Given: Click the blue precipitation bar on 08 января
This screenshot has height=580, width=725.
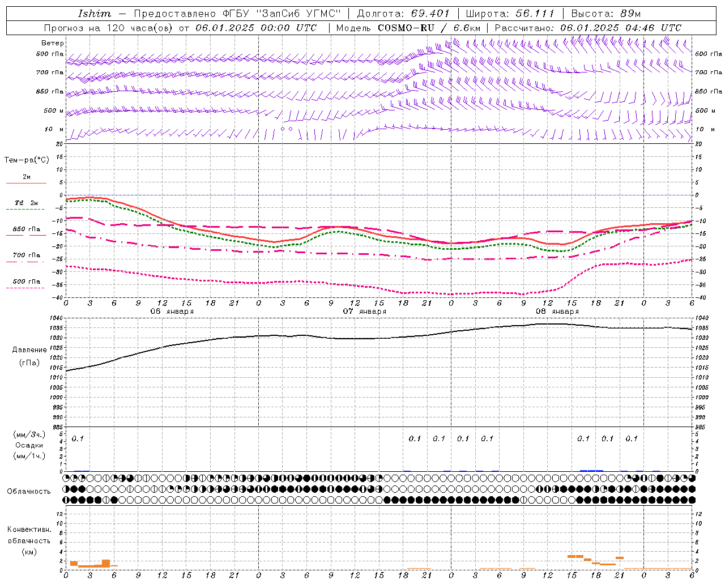Looking at the screenshot, I should point(591,470).
